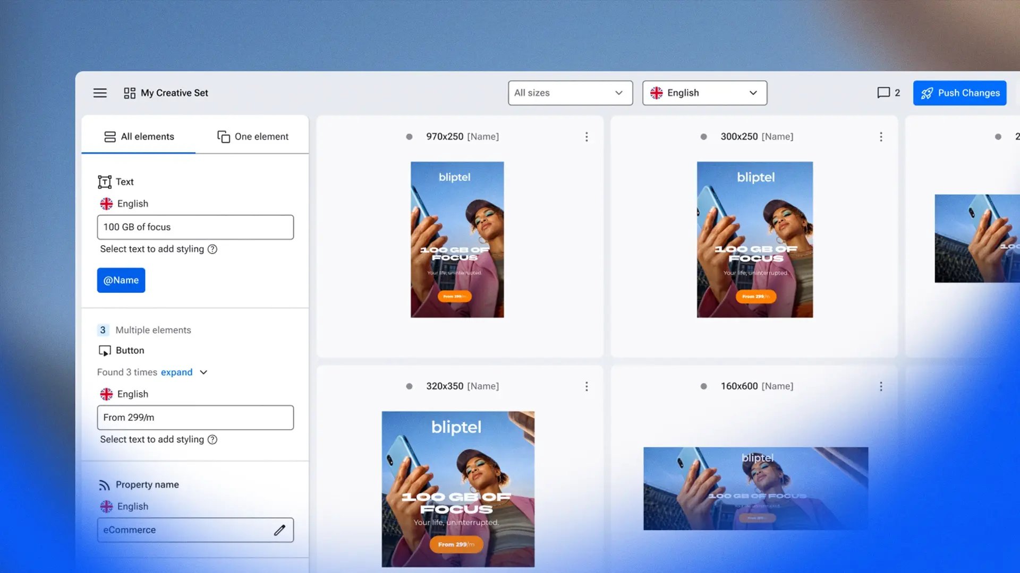This screenshot has height=573, width=1020.
Task: Click My Creative Set grid icon
Action: point(130,93)
